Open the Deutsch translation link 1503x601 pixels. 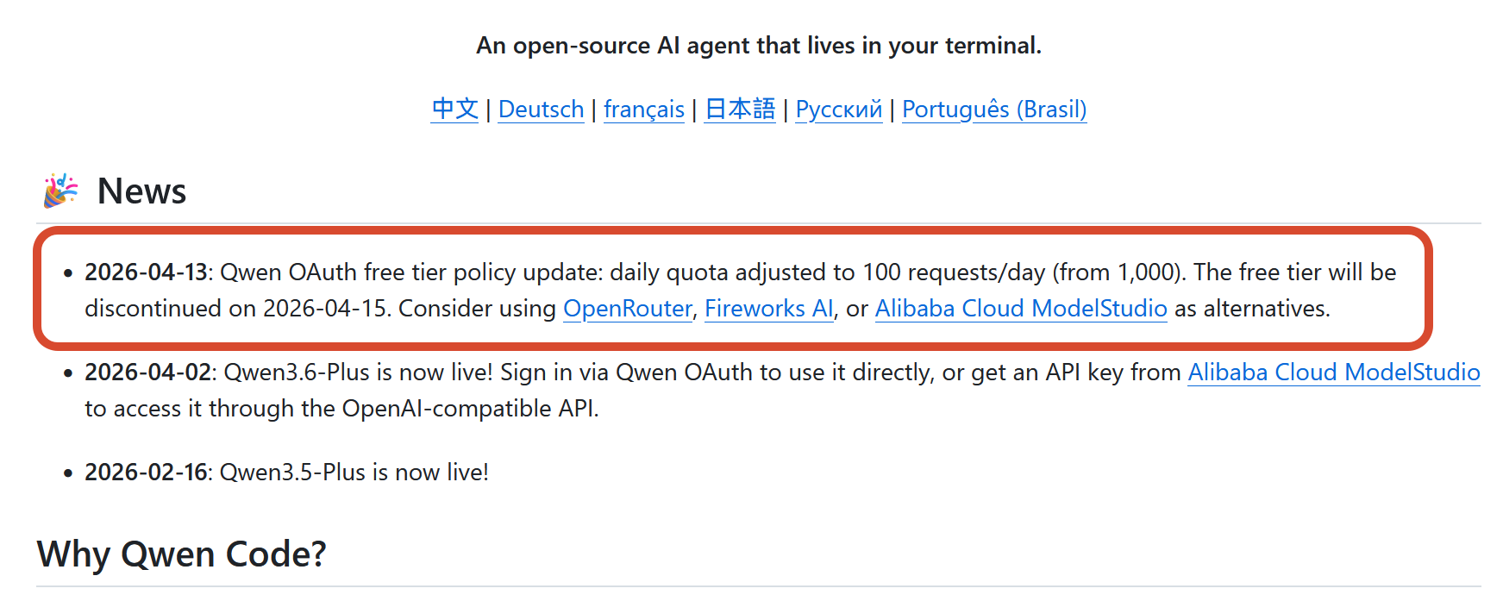point(541,110)
